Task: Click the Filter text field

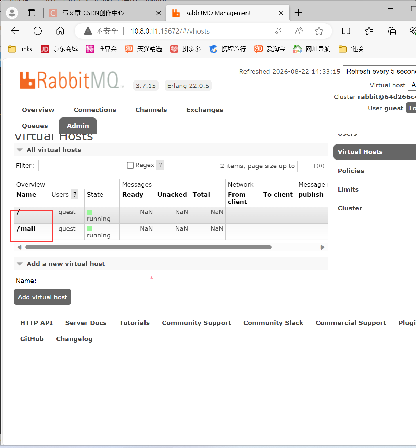Action: click(81, 165)
